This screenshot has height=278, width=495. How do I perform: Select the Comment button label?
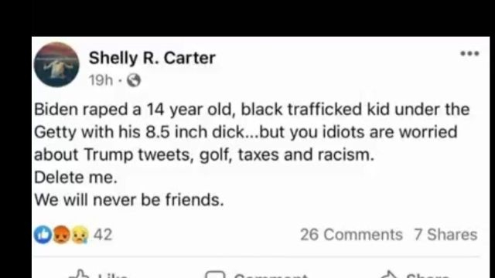pos(271,276)
